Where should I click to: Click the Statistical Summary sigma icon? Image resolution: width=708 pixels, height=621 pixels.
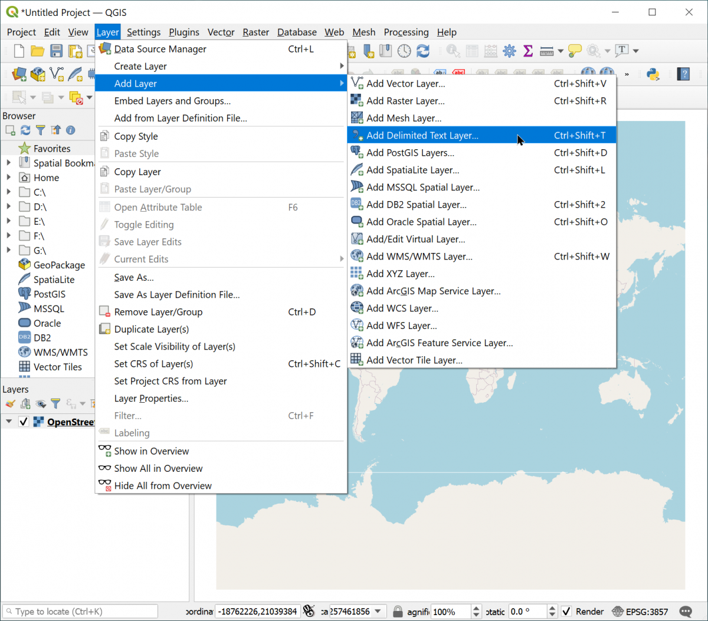point(528,51)
